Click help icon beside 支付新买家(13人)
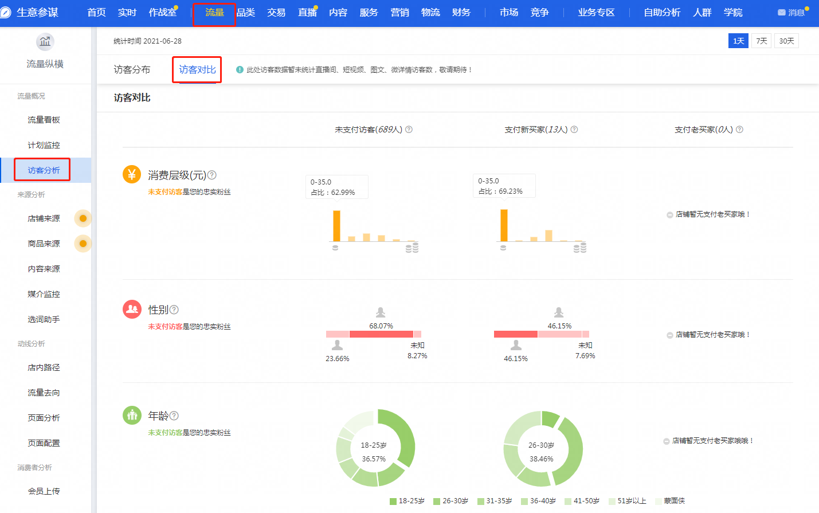Image resolution: width=819 pixels, height=513 pixels. pyautogui.click(x=574, y=130)
